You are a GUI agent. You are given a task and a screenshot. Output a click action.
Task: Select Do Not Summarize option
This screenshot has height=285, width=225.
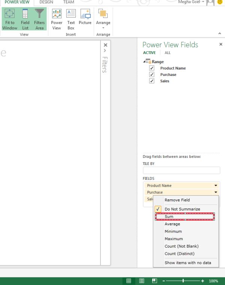tap(186, 209)
